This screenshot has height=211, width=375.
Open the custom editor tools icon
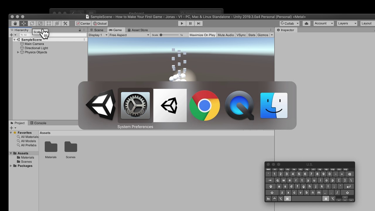pos(65,23)
